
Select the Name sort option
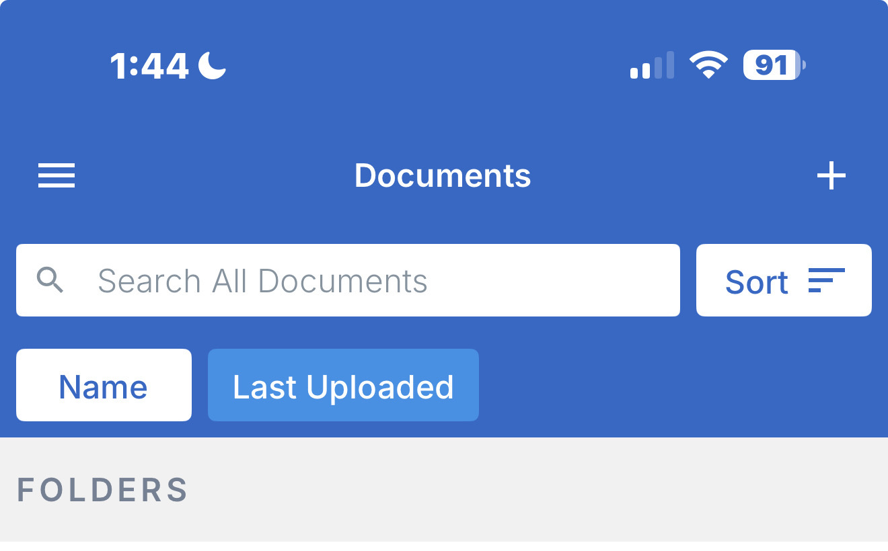(x=104, y=385)
